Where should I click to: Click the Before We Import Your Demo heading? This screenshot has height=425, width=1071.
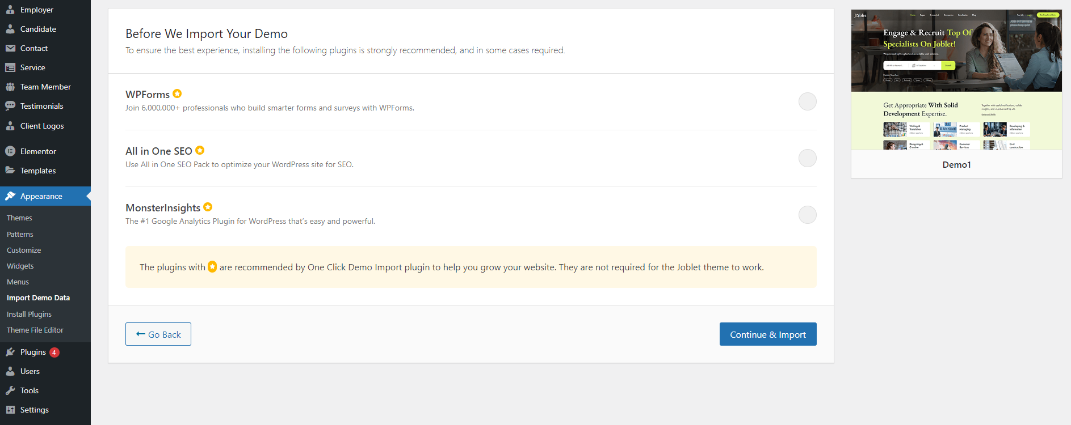click(x=207, y=33)
